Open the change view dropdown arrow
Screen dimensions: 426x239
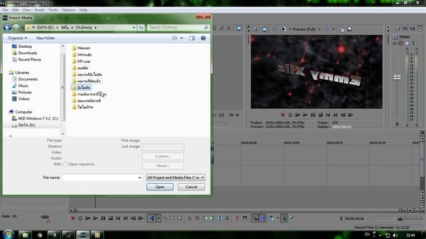click(x=182, y=39)
